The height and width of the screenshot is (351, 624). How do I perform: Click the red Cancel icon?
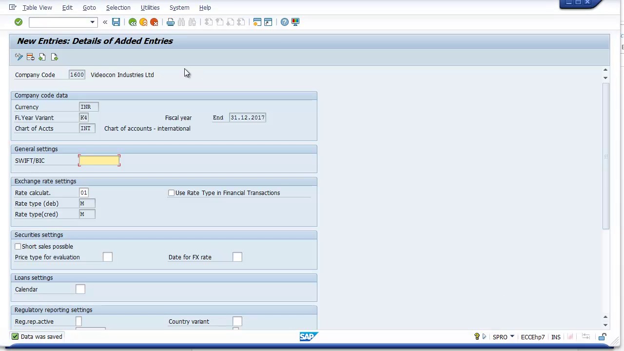pyautogui.click(x=154, y=22)
